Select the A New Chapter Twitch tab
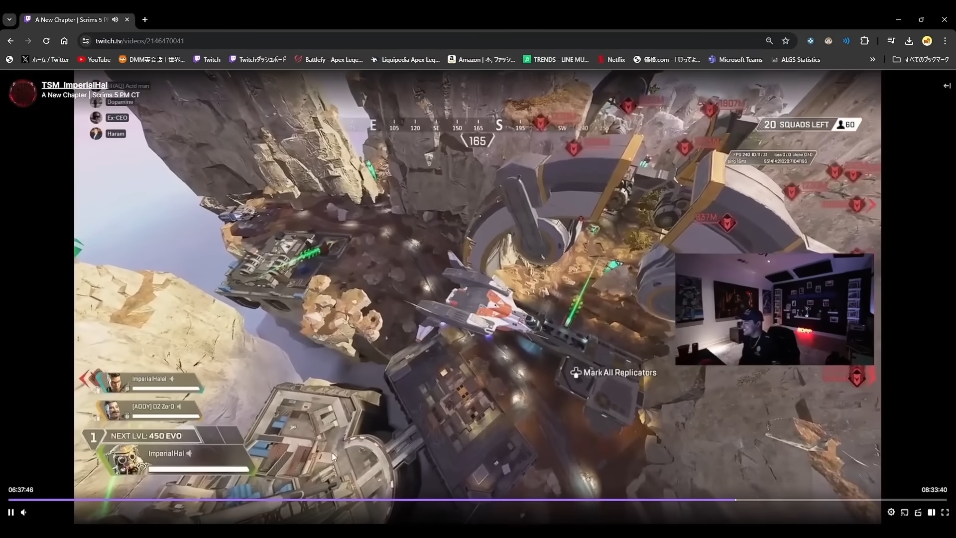956x538 pixels. pyautogui.click(x=70, y=19)
